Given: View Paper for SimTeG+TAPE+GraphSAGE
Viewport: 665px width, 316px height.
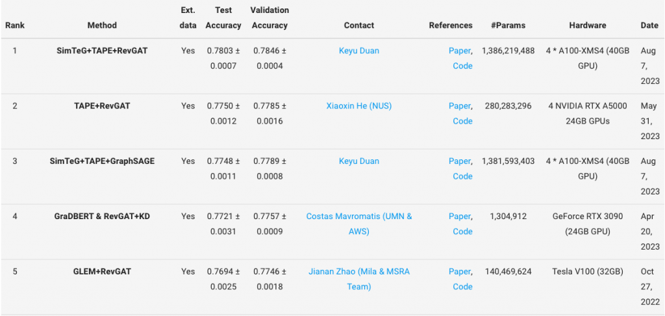Looking at the screenshot, I should [x=459, y=161].
